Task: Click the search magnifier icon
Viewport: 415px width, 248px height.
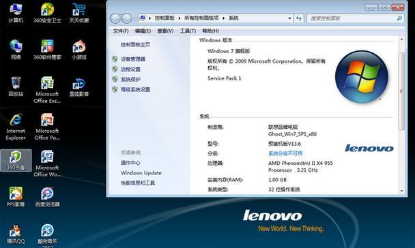Action: [399, 18]
